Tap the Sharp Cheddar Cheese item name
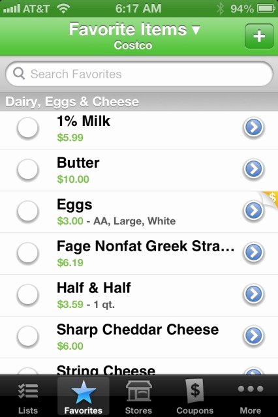The image size is (278, 417). [138, 330]
